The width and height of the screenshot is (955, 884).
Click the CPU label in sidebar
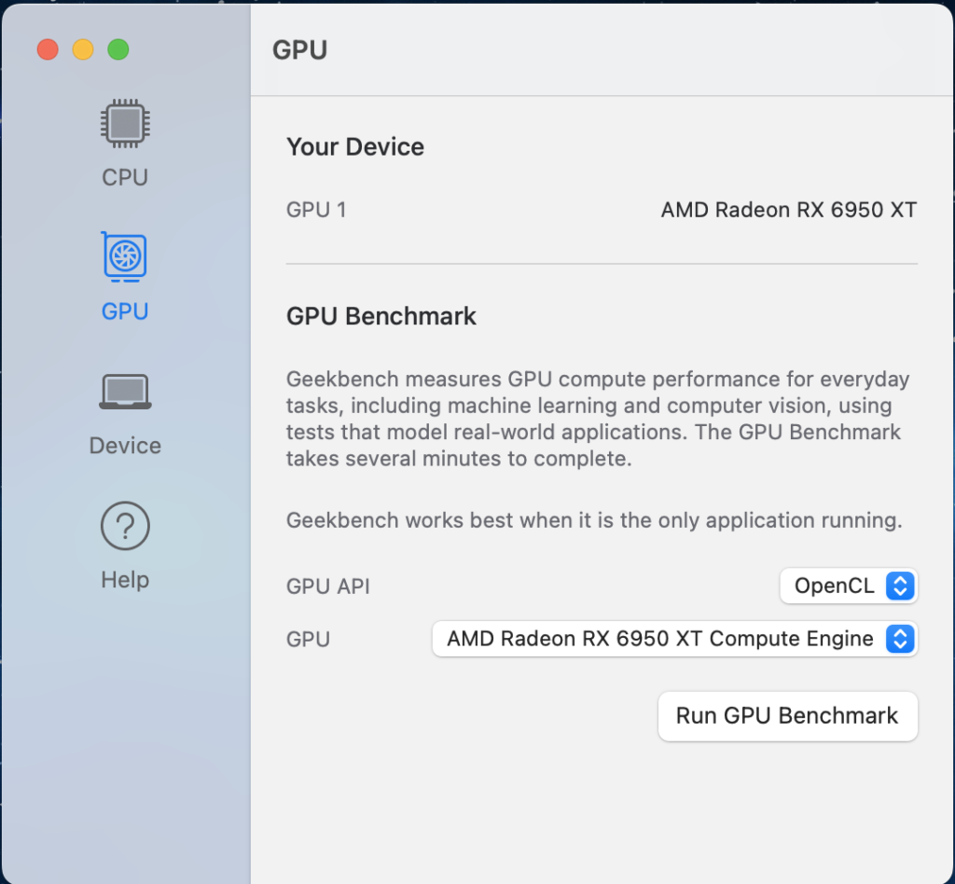125,177
